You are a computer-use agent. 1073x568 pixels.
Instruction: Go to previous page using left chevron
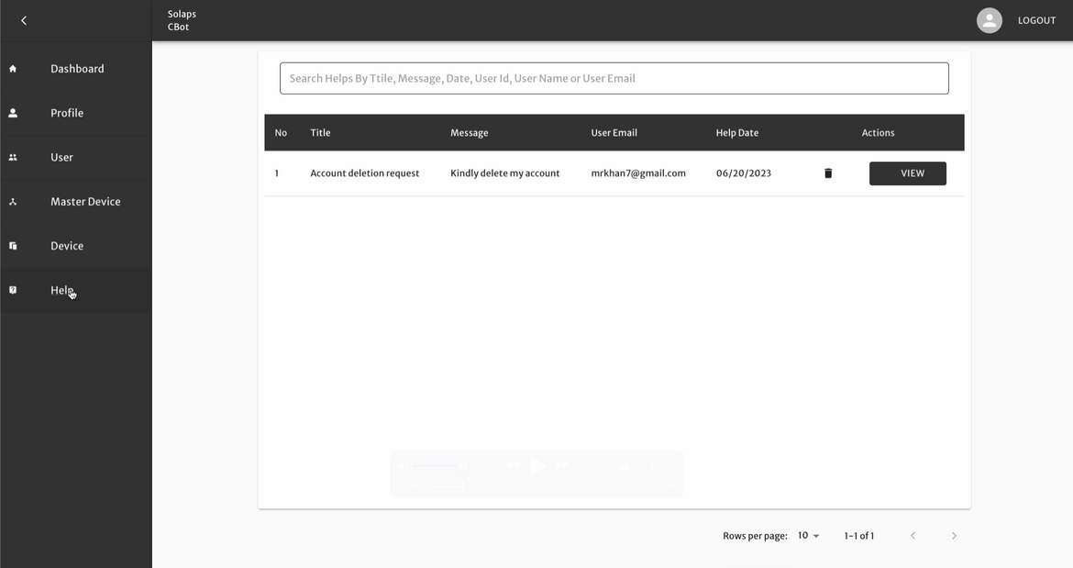(x=913, y=536)
